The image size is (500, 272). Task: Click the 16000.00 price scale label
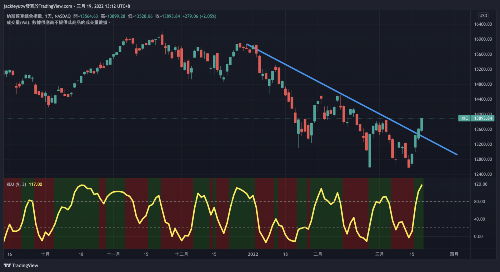point(483,39)
